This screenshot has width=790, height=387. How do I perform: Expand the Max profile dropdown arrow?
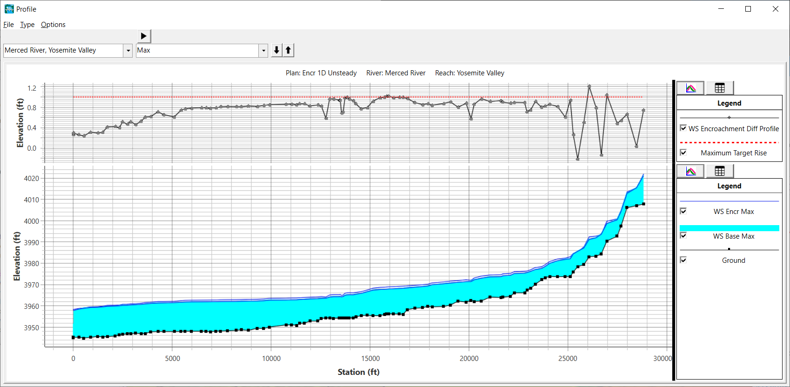point(263,51)
